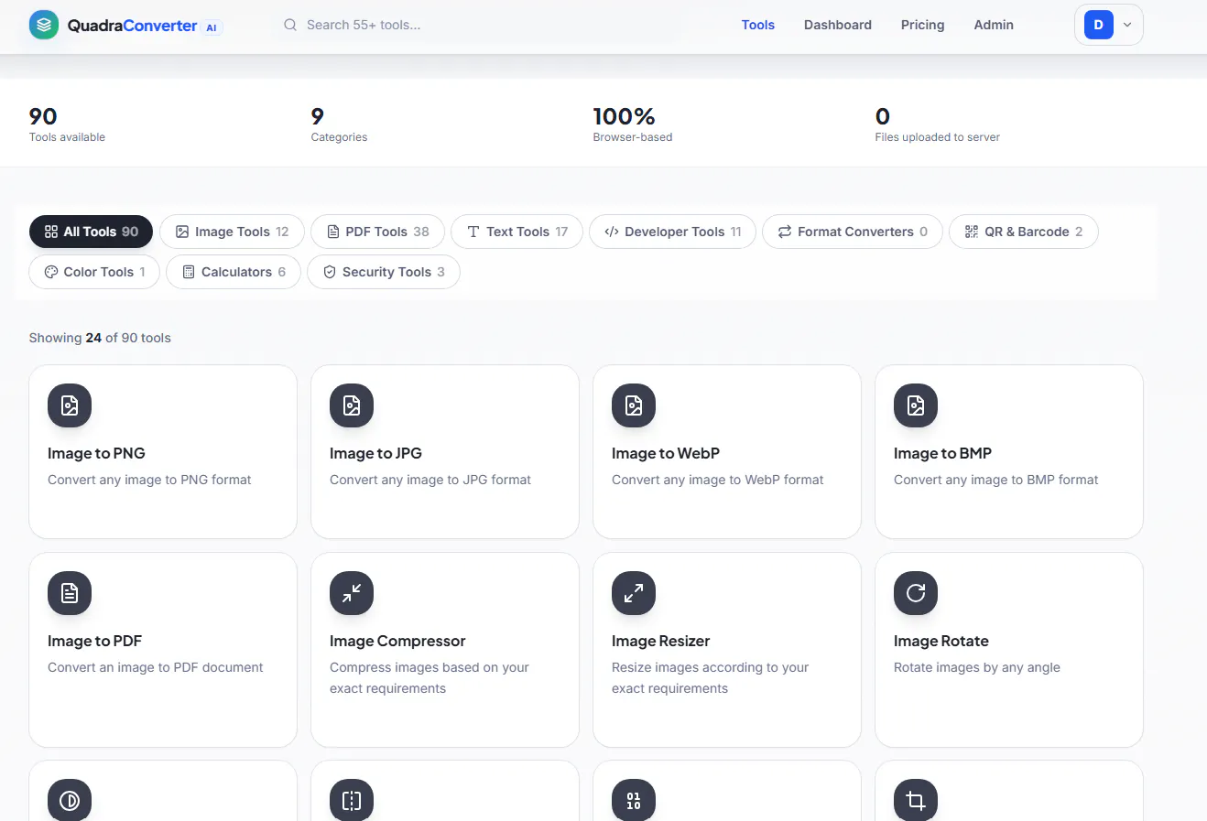
Task: Open the Admin nav item
Action: pos(994,25)
